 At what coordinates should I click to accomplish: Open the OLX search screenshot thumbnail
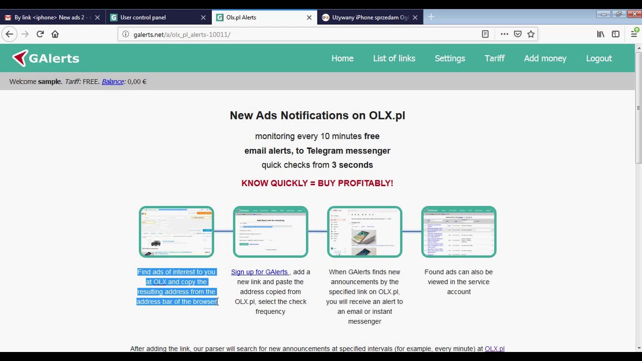(x=177, y=232)
